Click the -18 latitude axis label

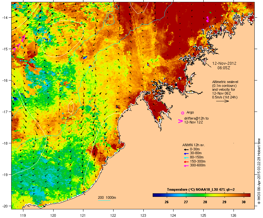[x=4, y=143]
